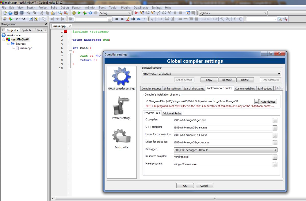
Task: Switch to the Linker settings tab
Action: 172,88
